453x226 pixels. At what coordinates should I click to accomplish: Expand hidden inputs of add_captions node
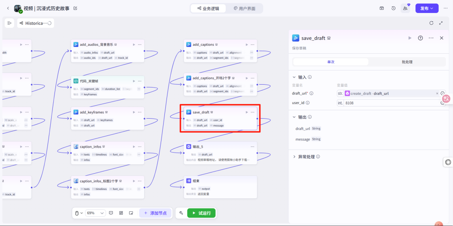pyautogui.click(x=252, y=52)
